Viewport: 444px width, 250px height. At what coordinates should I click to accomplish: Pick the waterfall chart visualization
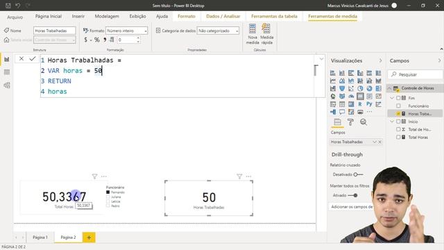point(333,88)
